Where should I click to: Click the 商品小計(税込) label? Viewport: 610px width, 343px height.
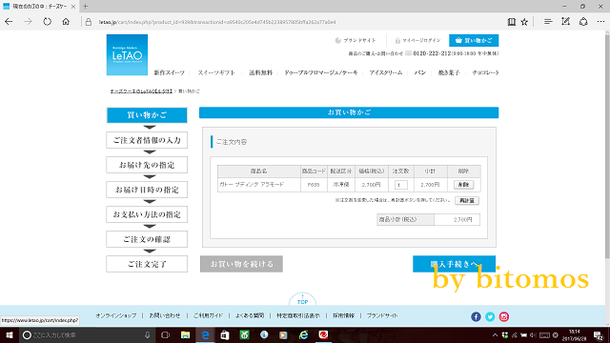click(x=398, y=220)
